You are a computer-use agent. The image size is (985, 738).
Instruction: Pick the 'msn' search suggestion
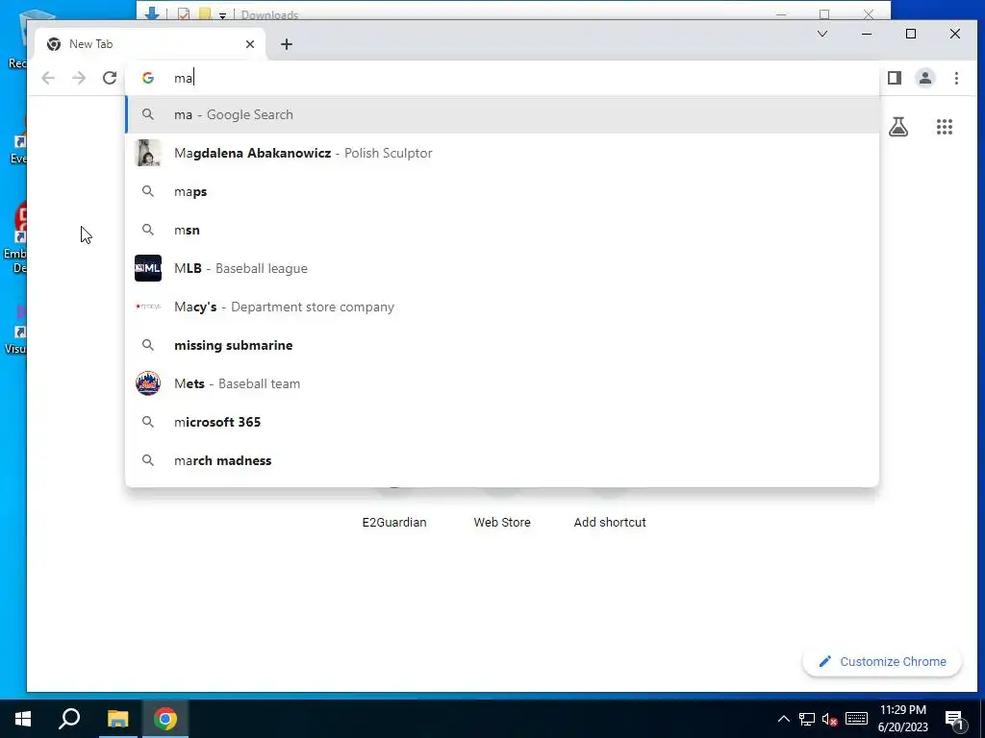[502, 230]
